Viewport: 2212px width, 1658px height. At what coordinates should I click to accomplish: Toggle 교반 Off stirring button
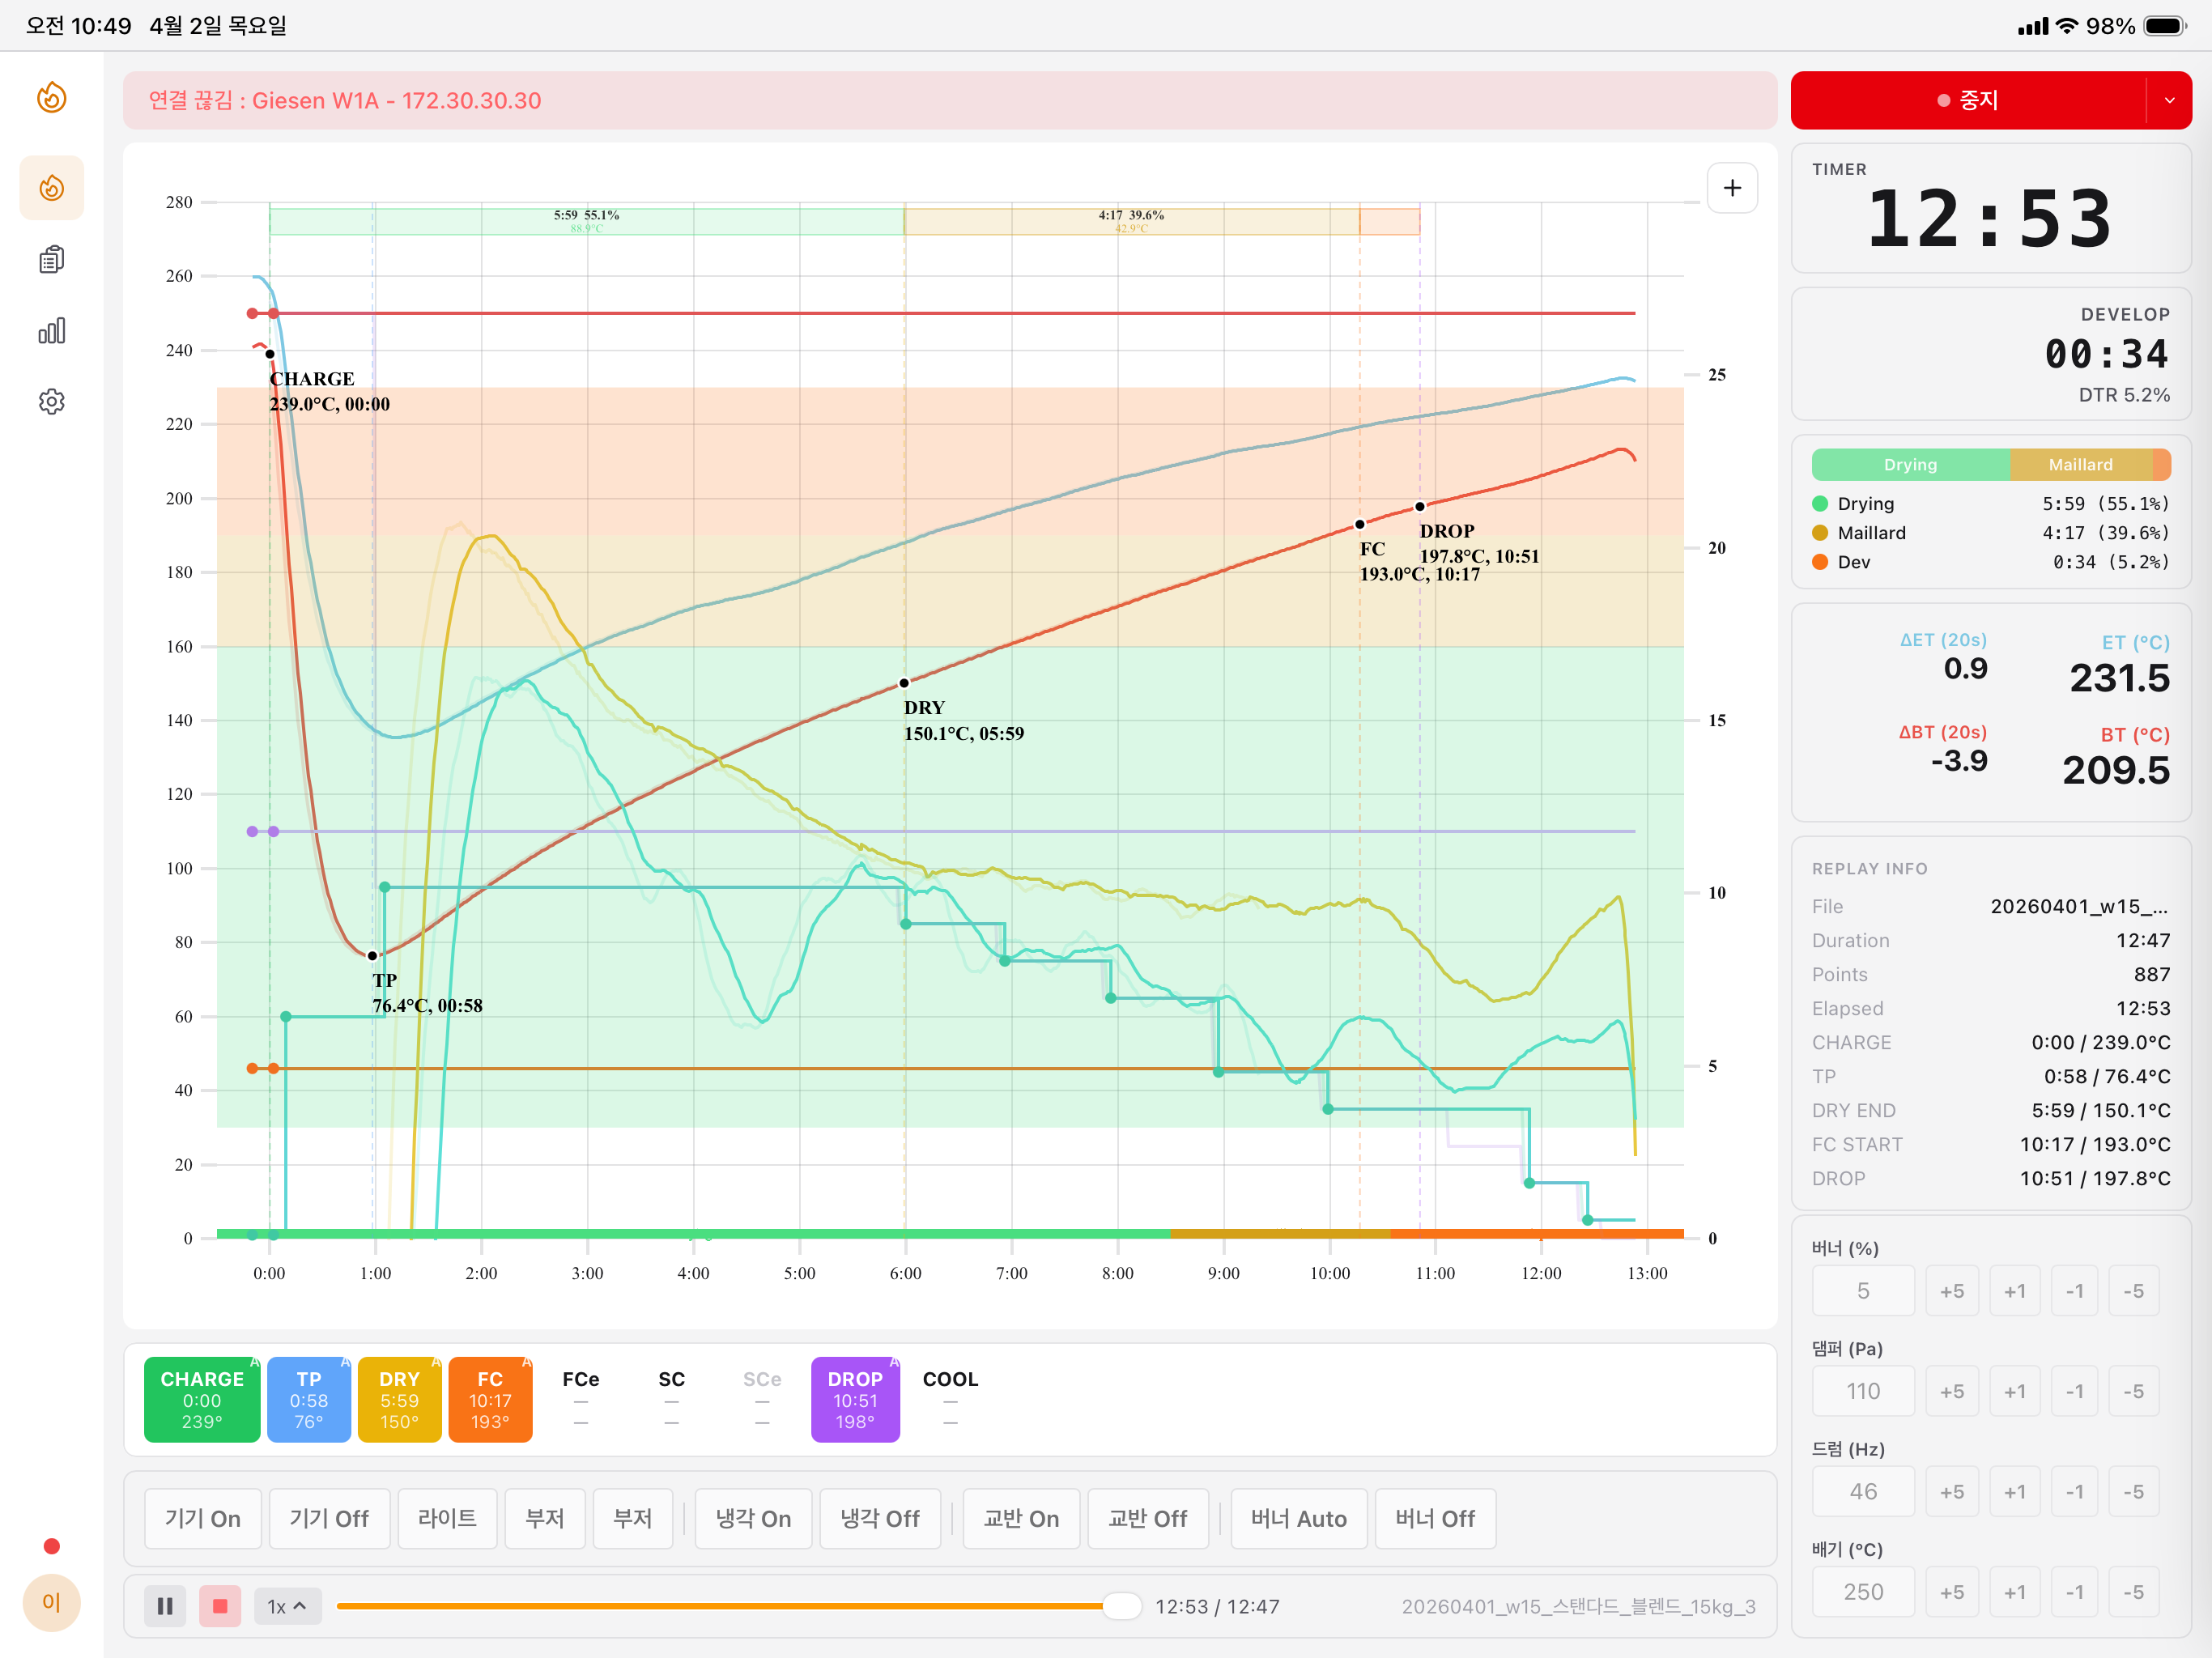coord(1147,1518)
